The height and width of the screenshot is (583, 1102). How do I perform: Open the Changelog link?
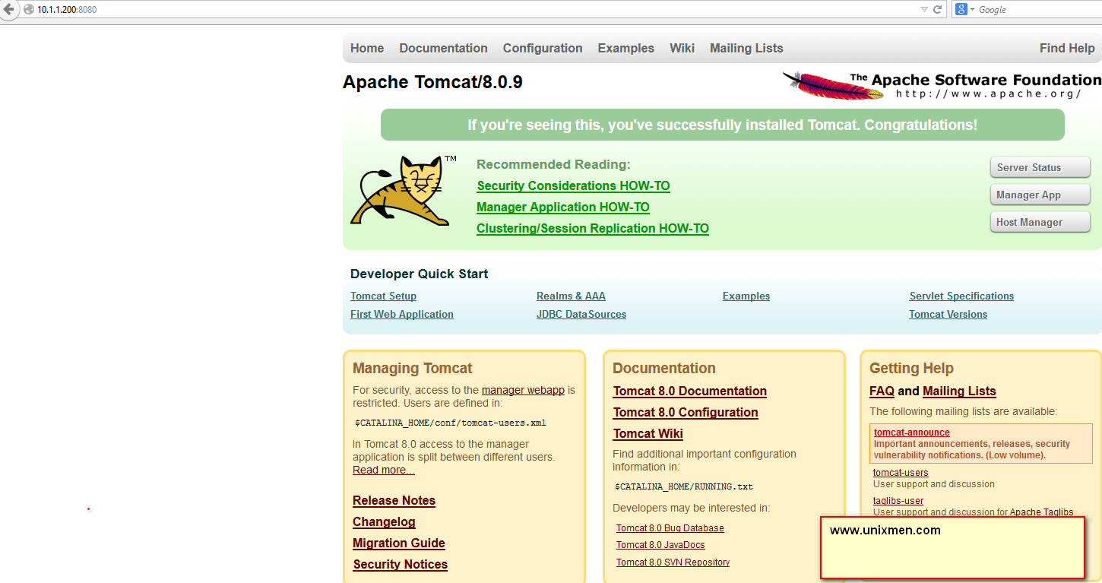[384, 521]
